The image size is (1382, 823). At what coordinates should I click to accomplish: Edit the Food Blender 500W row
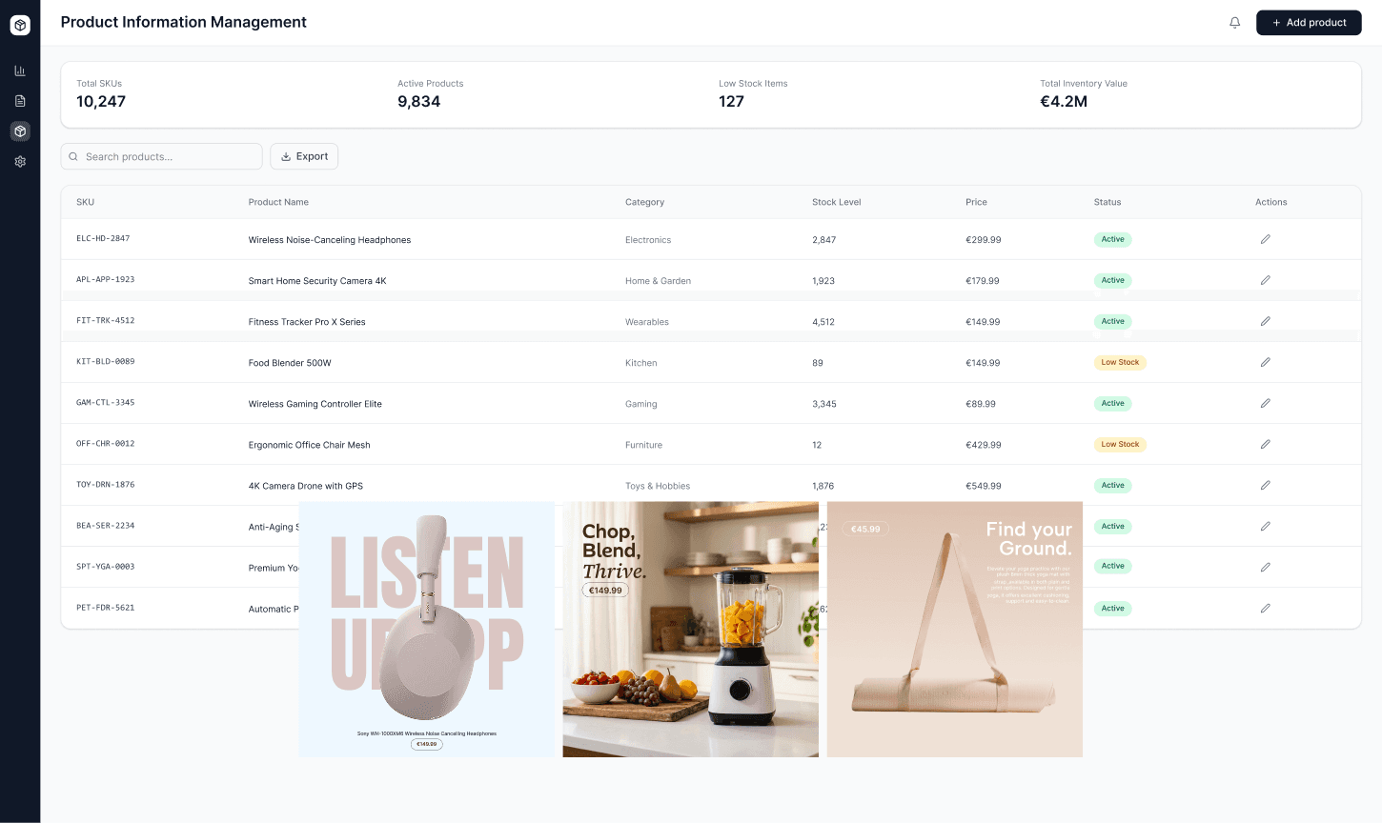coord(1266,362)
